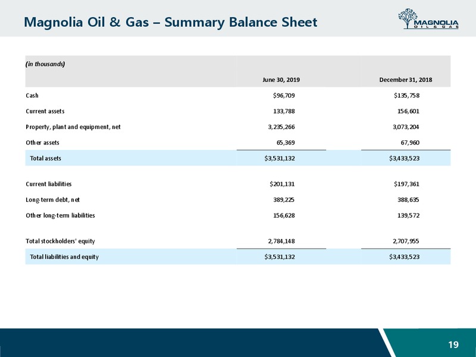The image size is (476, 357).
Task: Select Total assets 2019 value $3,531,132
Action: (280, 158)
